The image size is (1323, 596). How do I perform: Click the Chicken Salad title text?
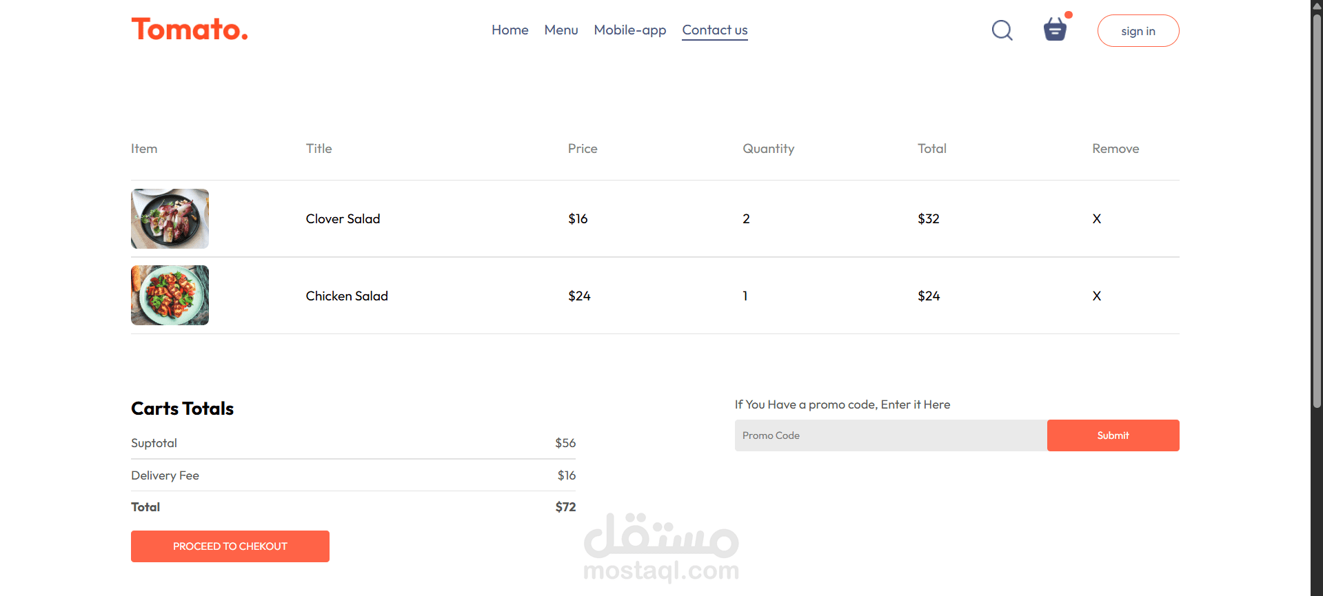click(347, 296)
